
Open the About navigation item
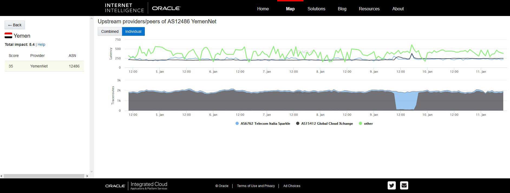pyautogui.click(x=398, y=9)
